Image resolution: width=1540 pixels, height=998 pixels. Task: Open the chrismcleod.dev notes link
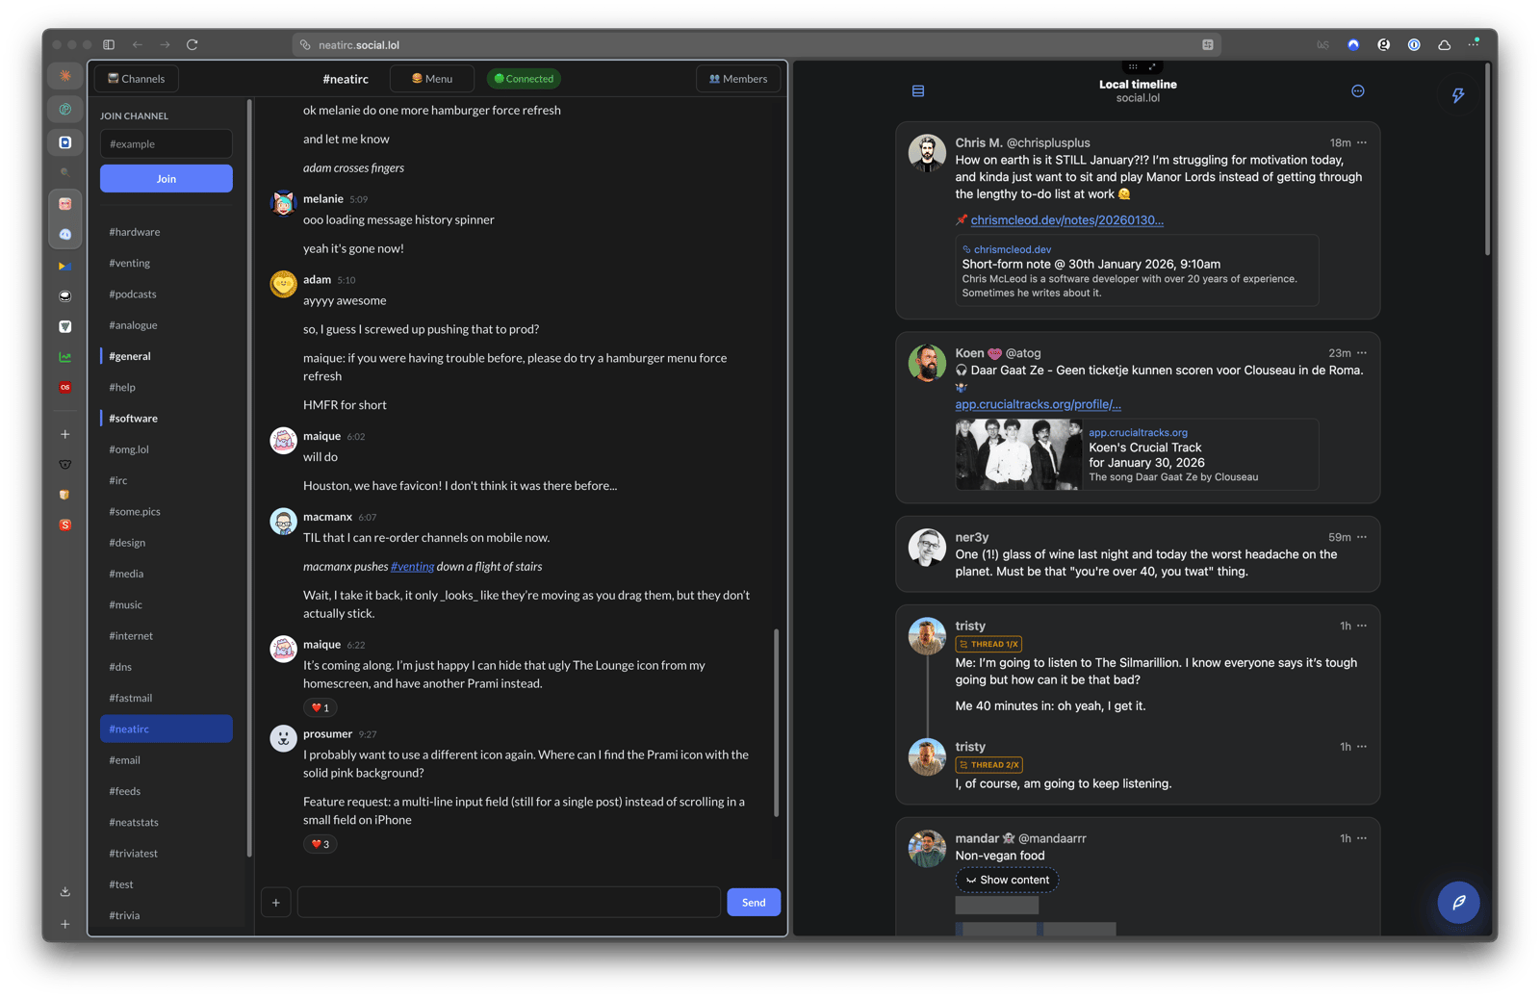1066,220
